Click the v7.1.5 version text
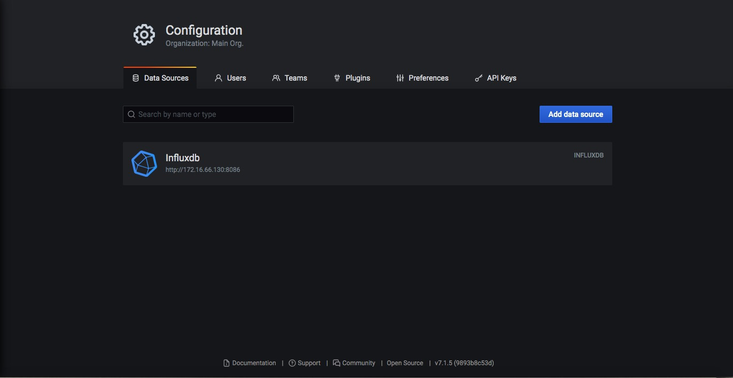The width and height of the screenshot is (733, 378). tap(464, 363)
